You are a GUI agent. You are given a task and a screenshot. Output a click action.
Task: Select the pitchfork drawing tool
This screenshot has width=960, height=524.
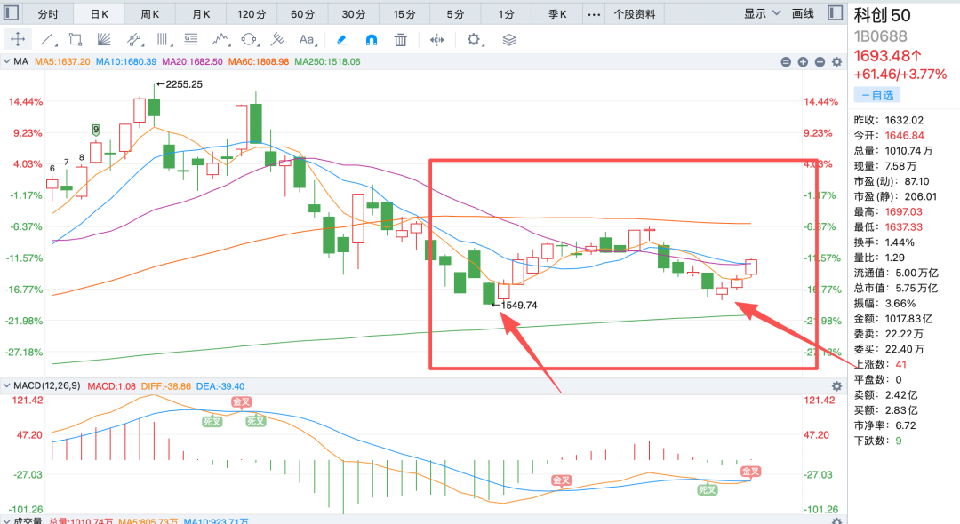(x=277, y=40)
